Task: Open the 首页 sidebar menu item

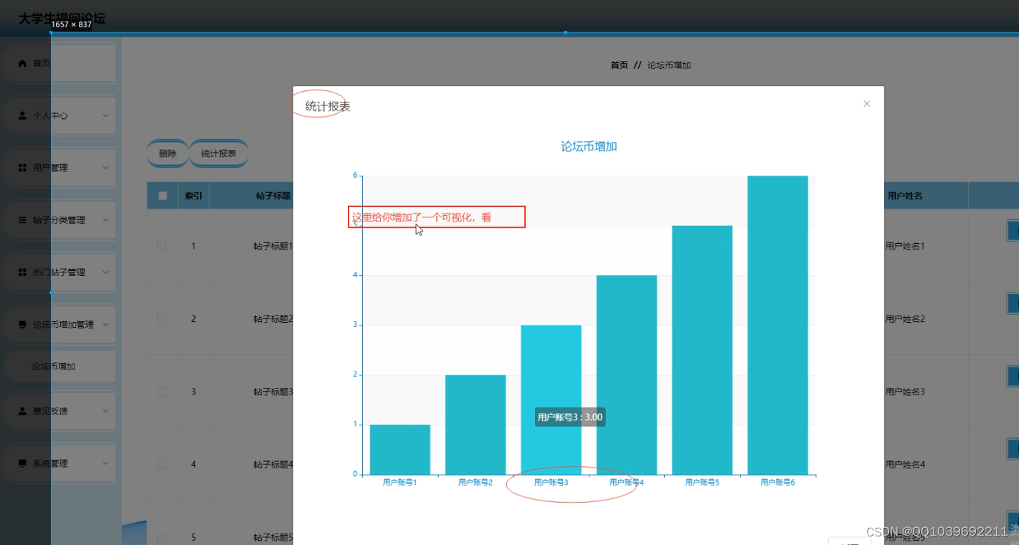Action: coord(59,63)
